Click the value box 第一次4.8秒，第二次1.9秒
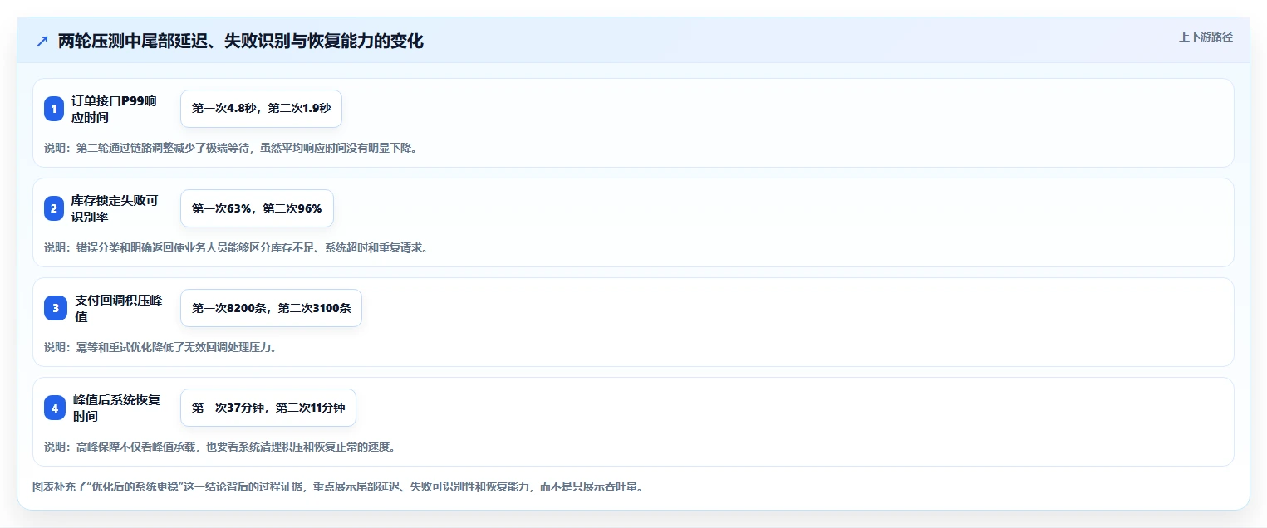 (261, 109)
